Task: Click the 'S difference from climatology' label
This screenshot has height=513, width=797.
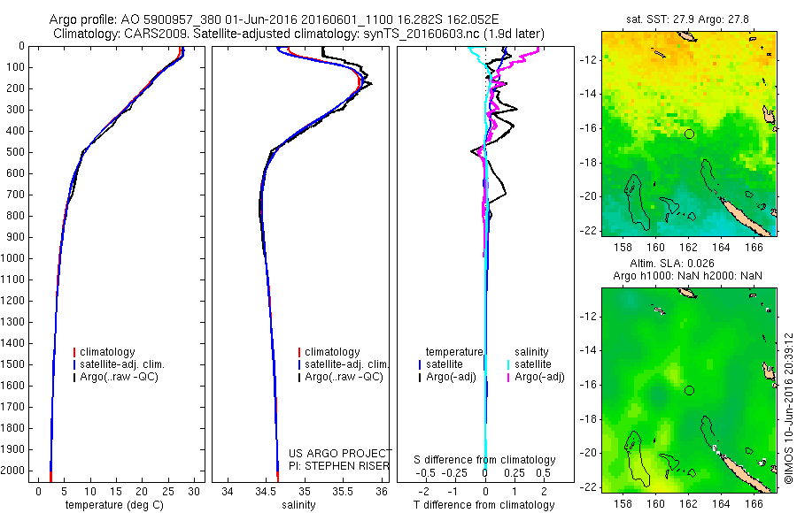Action: pyautogui.click(x=484, y=460)
